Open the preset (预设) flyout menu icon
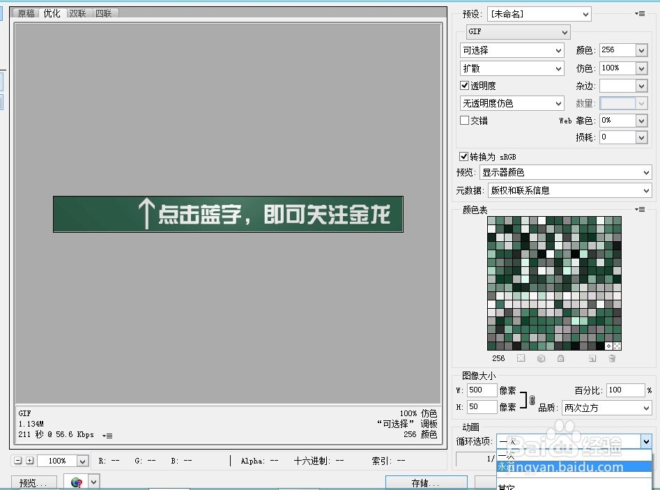Image resolution: width=660 pixels, height=490 pixels. [x=640, y=13]
